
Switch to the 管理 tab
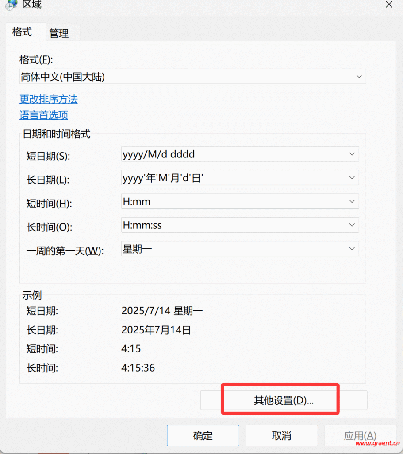(x=59, y=33)
